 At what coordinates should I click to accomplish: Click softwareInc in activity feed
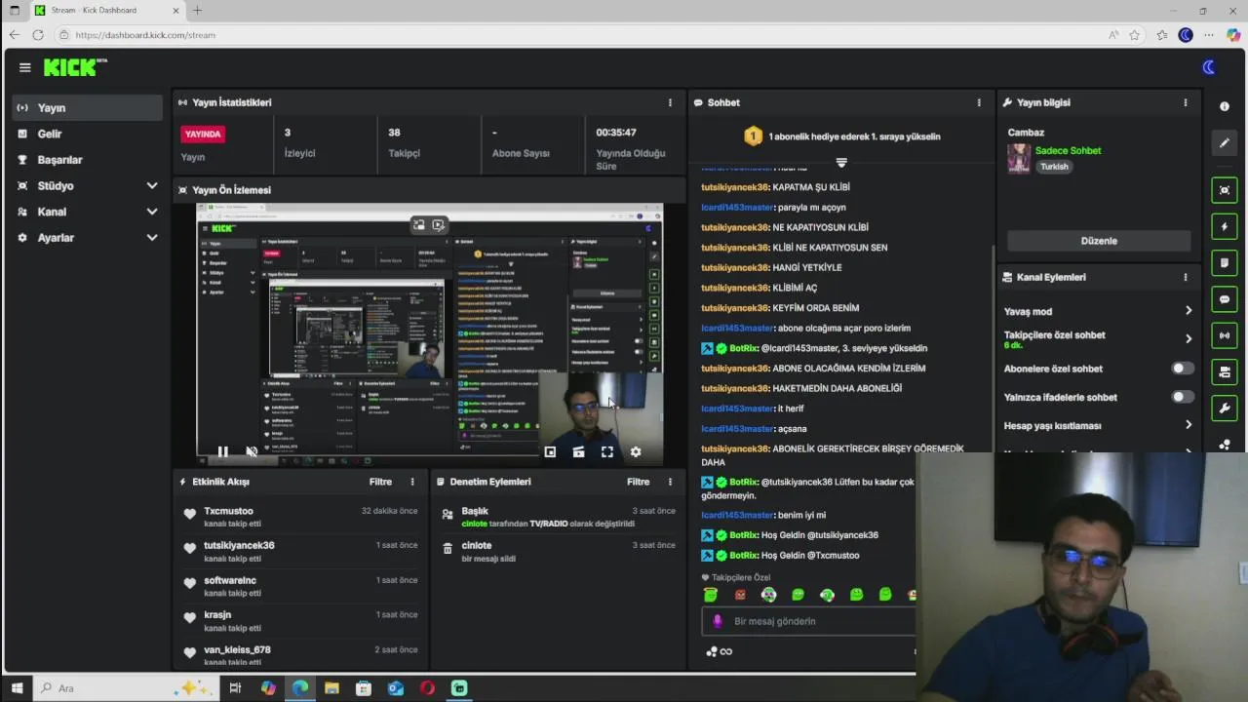click(x=230, y=581)
